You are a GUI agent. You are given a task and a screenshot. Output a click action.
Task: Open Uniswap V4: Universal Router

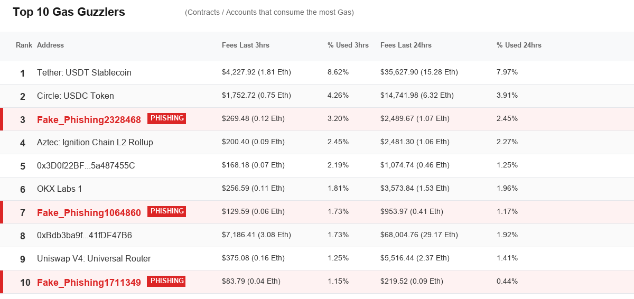coord(94,258)
